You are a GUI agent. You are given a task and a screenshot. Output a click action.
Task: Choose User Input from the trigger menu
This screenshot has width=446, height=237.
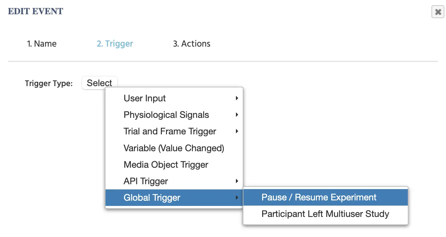coord(145,98)
